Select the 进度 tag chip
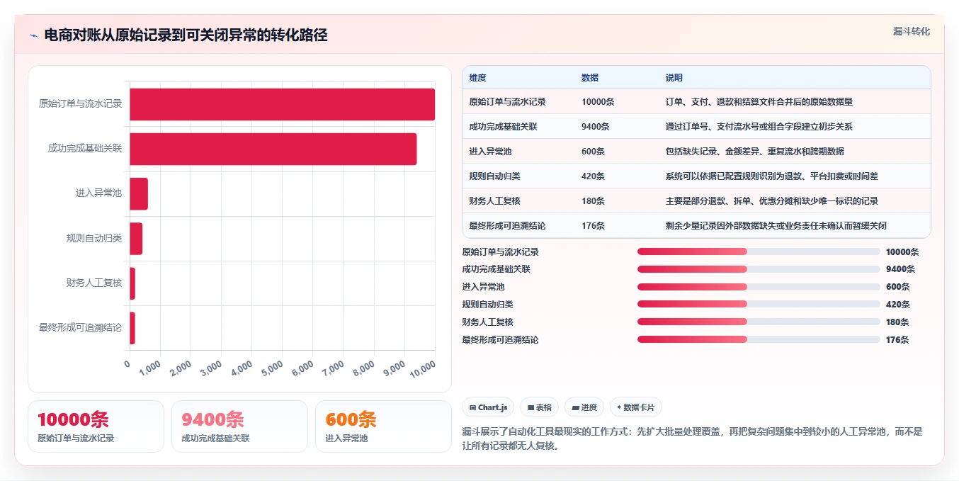 (584, 407)
